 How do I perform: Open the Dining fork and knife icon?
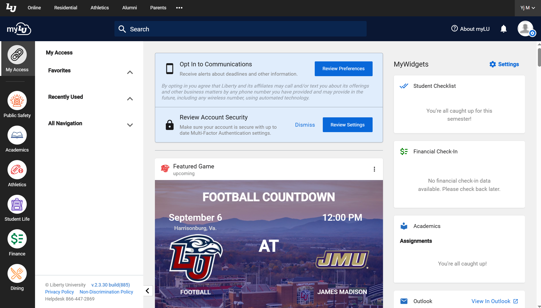point(17,273)
